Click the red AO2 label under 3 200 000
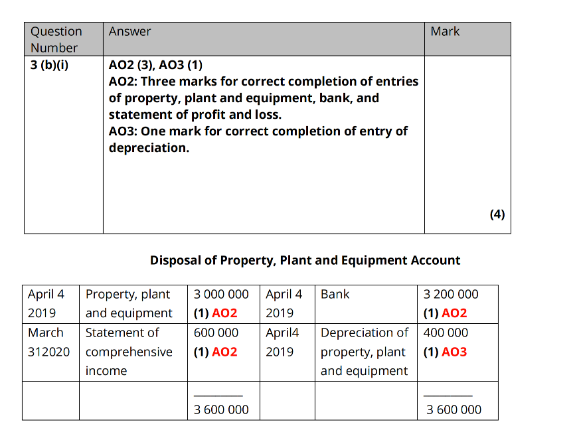Image resolution: width=579 pixels, height=444 pixels. tap(454, 313)
